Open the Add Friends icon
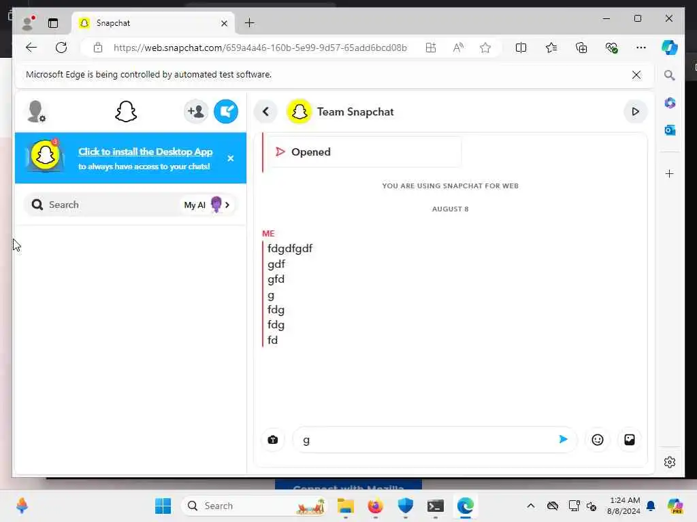Viewport: 697px width, 522px height. (195, 111)
